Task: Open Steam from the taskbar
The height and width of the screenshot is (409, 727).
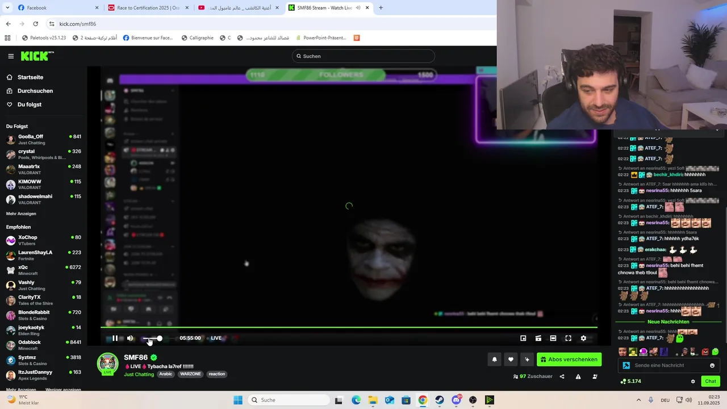Action: [440, 400]
